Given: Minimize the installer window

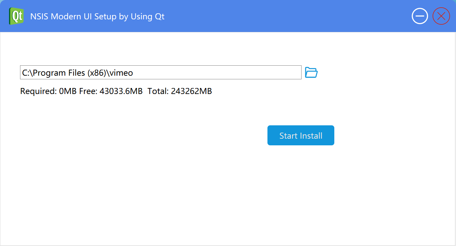Looking at the screenshot, I should click(x=420, y=16).
